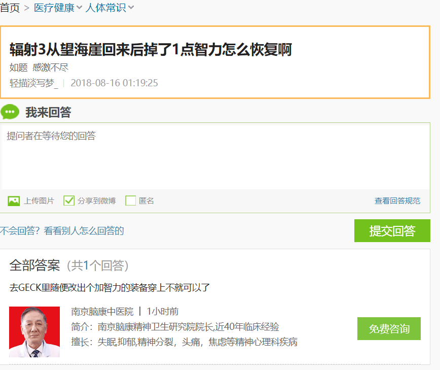Enable the 匿名 anonymous checkbox
The image size is (440, 370).
130,200
